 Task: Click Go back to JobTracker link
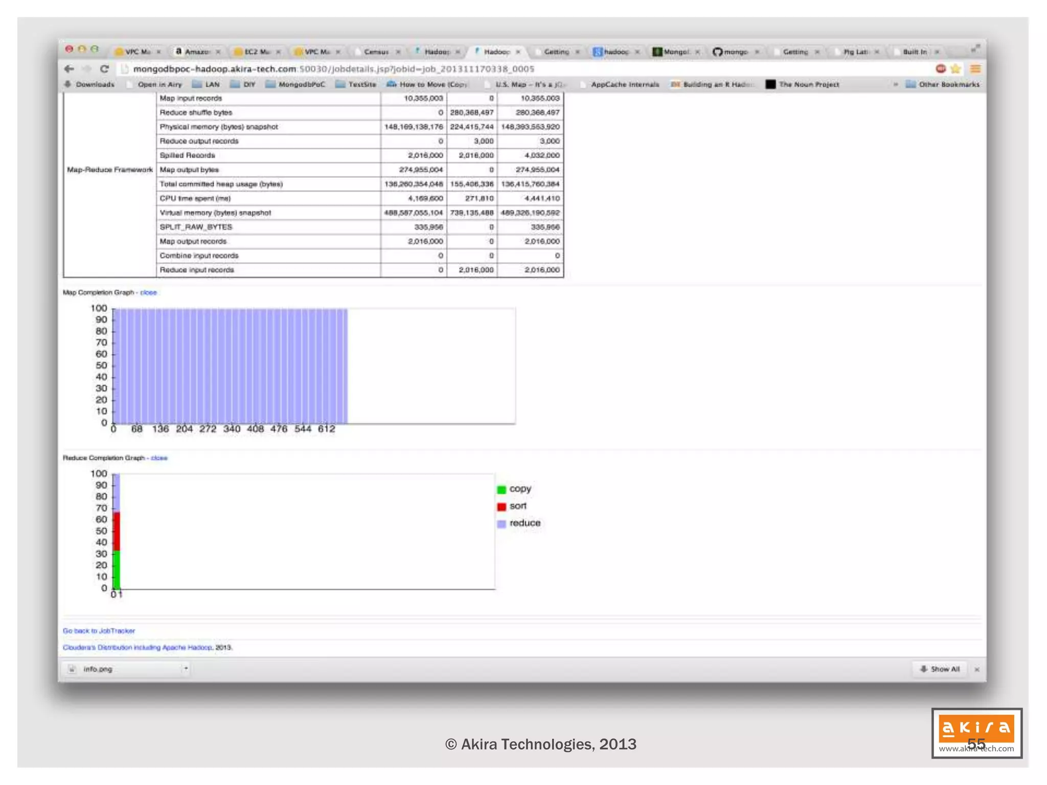pyautogui.click(x=99, y=631)
